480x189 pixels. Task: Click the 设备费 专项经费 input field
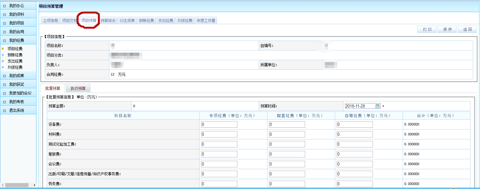tap(219, 125)
